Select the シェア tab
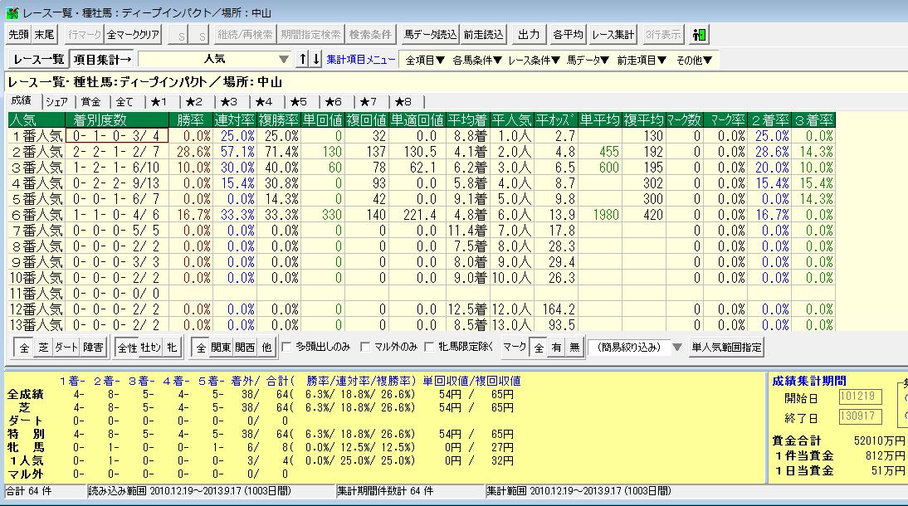This screenshot has height=506, width=908. tap(56, 102)
